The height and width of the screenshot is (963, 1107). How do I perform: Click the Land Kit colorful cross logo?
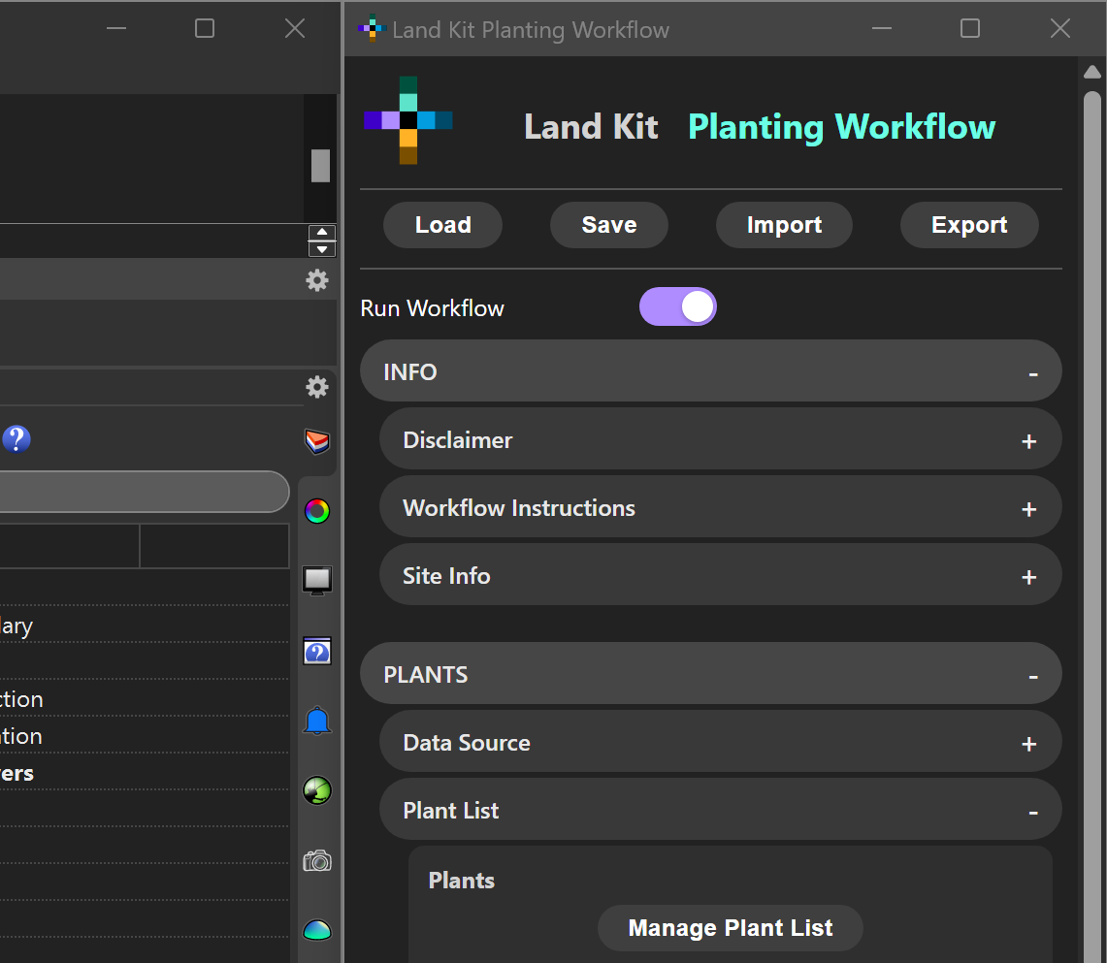pos(408,120)
